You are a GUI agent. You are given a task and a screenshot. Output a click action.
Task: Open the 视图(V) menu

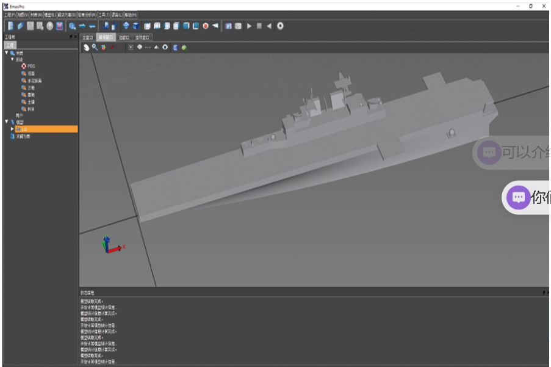coord(23,15)
